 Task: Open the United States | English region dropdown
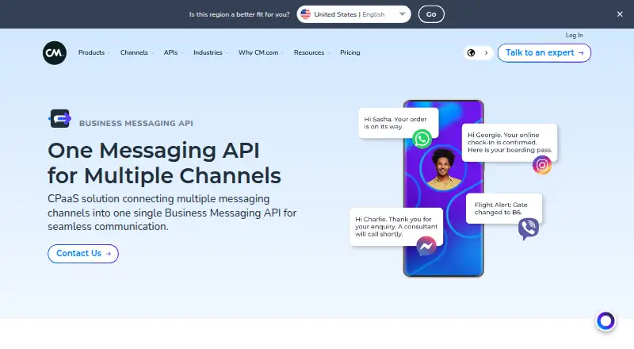click(353, 14)
